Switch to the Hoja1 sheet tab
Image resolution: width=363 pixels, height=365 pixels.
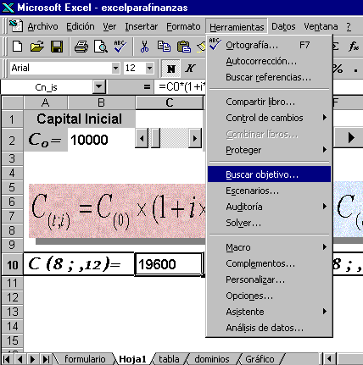(x=132, y=359)
